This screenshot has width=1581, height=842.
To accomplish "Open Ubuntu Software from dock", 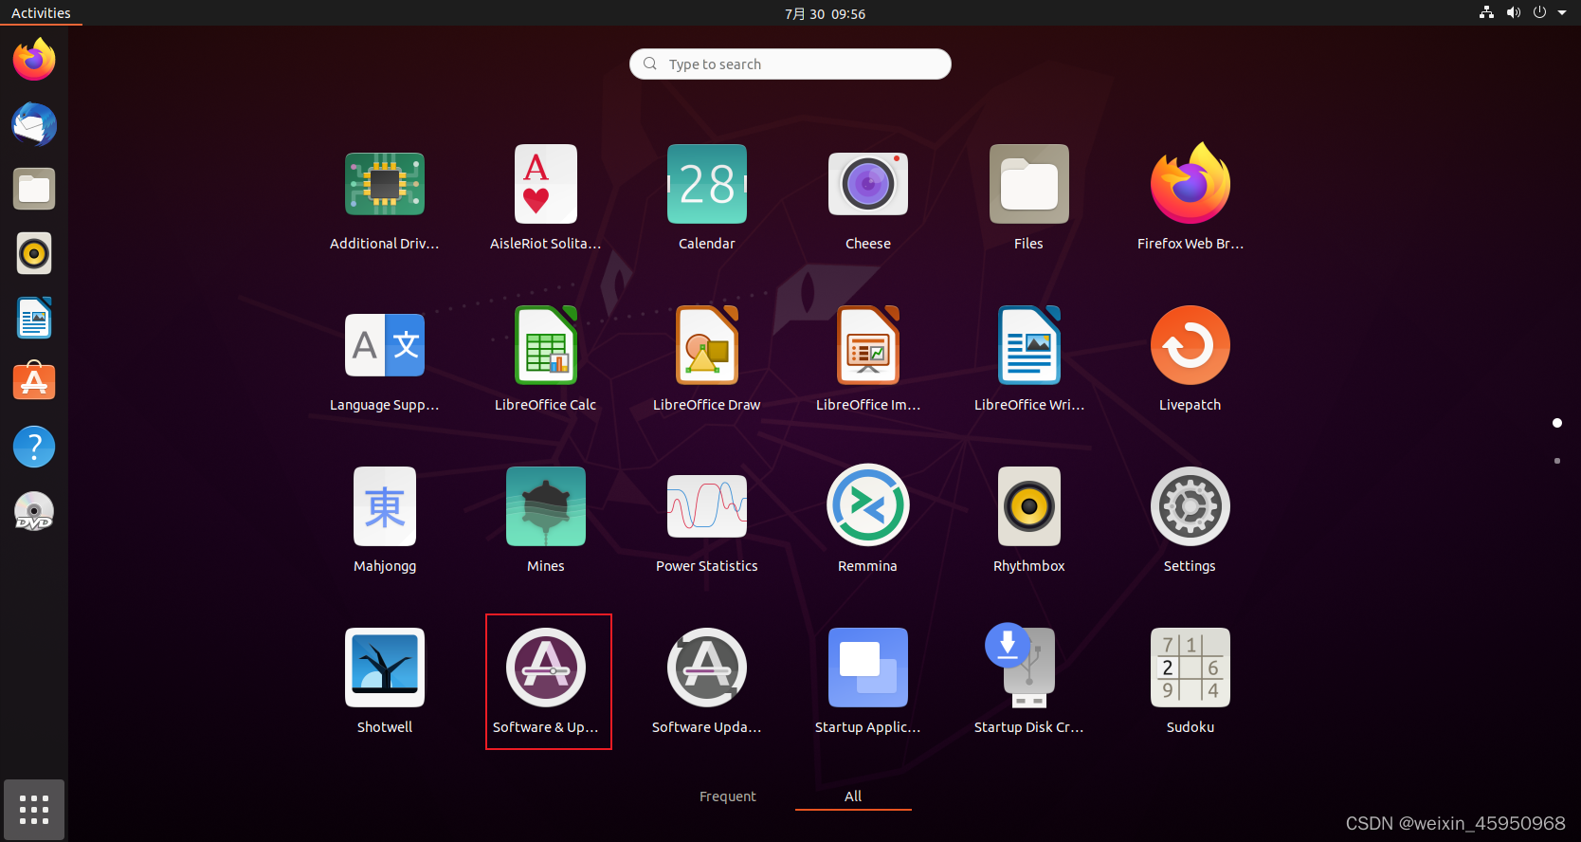I will (x=34, y=382).
